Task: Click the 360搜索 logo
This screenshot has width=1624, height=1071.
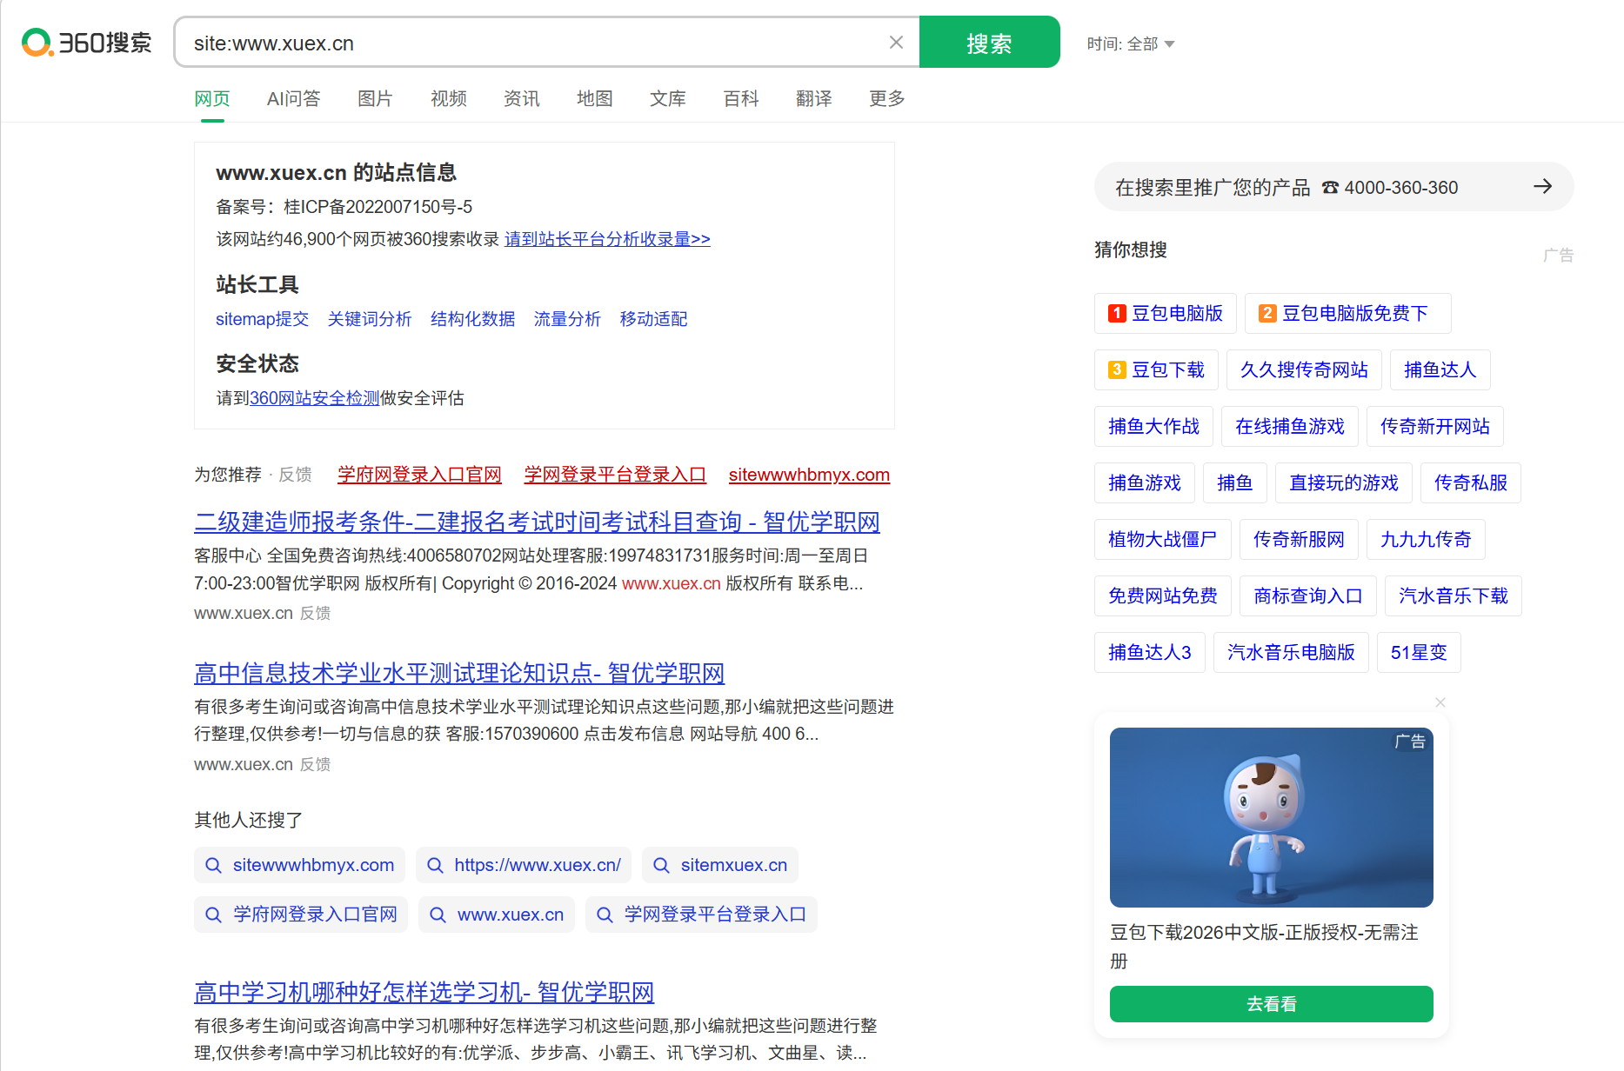Action: (87, 43)
